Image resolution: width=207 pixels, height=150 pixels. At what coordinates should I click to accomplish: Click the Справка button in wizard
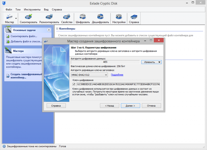pos(56,106)
